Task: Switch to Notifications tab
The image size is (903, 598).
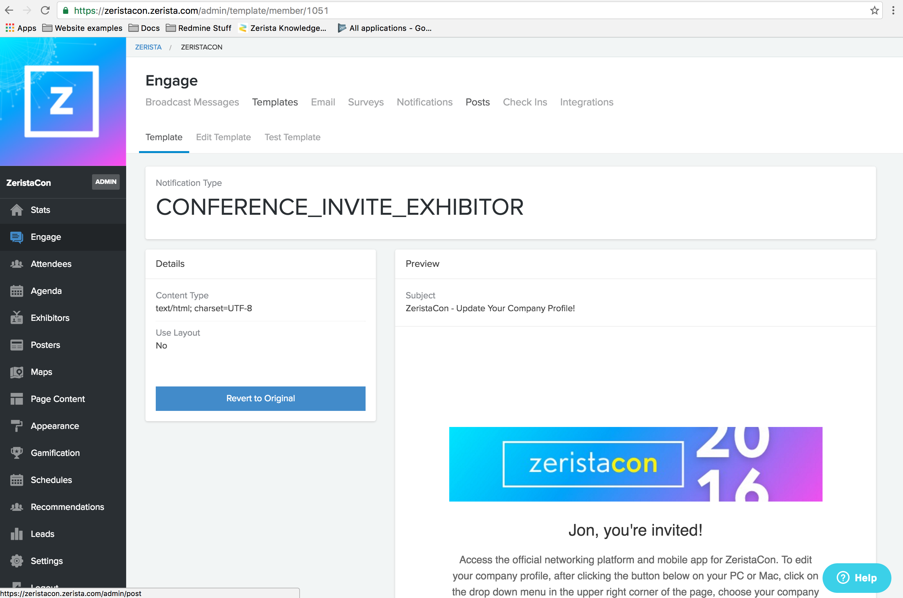Action: point(424,102)
